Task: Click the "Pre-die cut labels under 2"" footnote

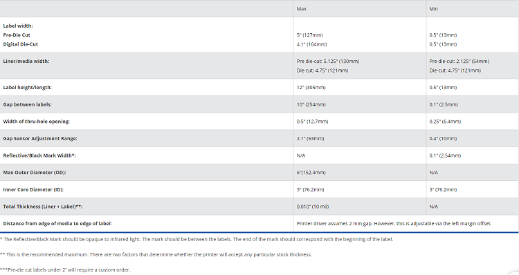Action: coord(65,270)
